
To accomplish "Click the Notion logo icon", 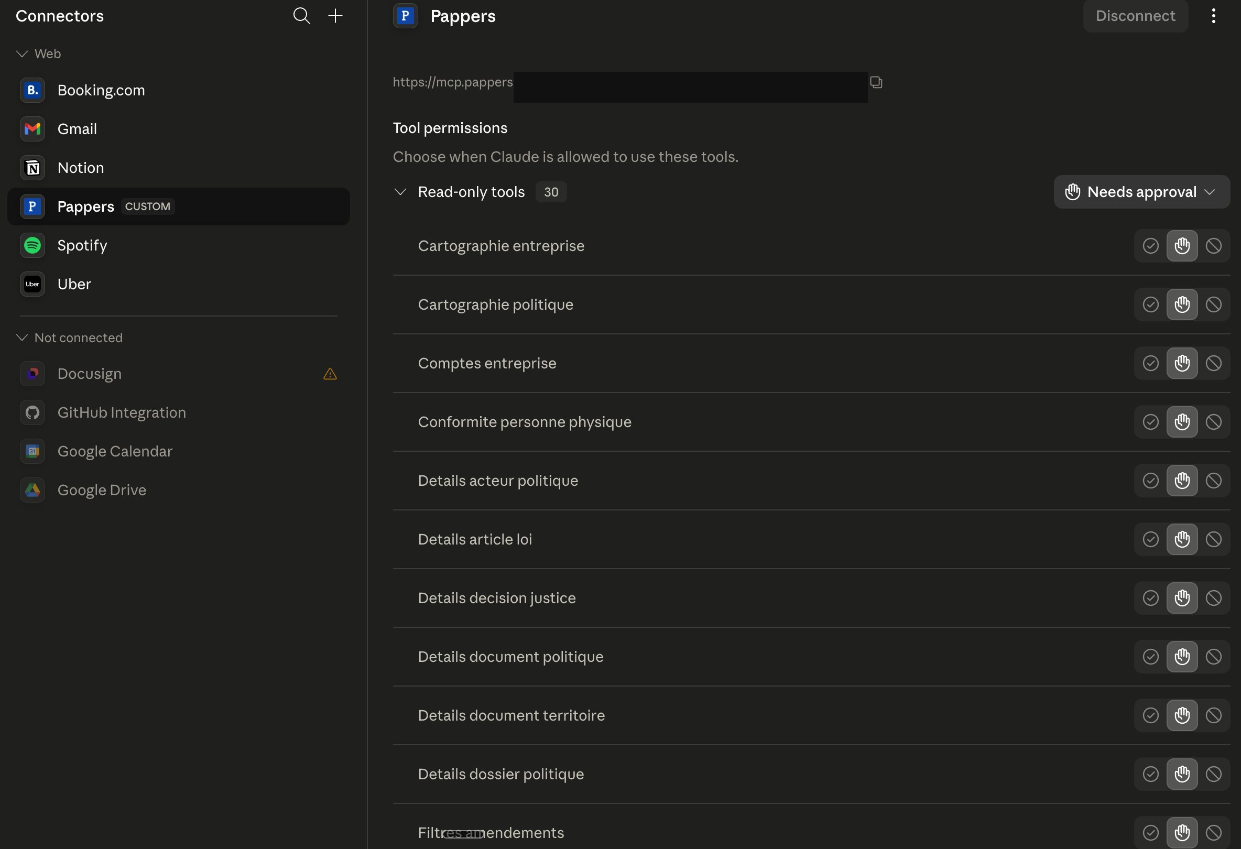I will (32, 168).
